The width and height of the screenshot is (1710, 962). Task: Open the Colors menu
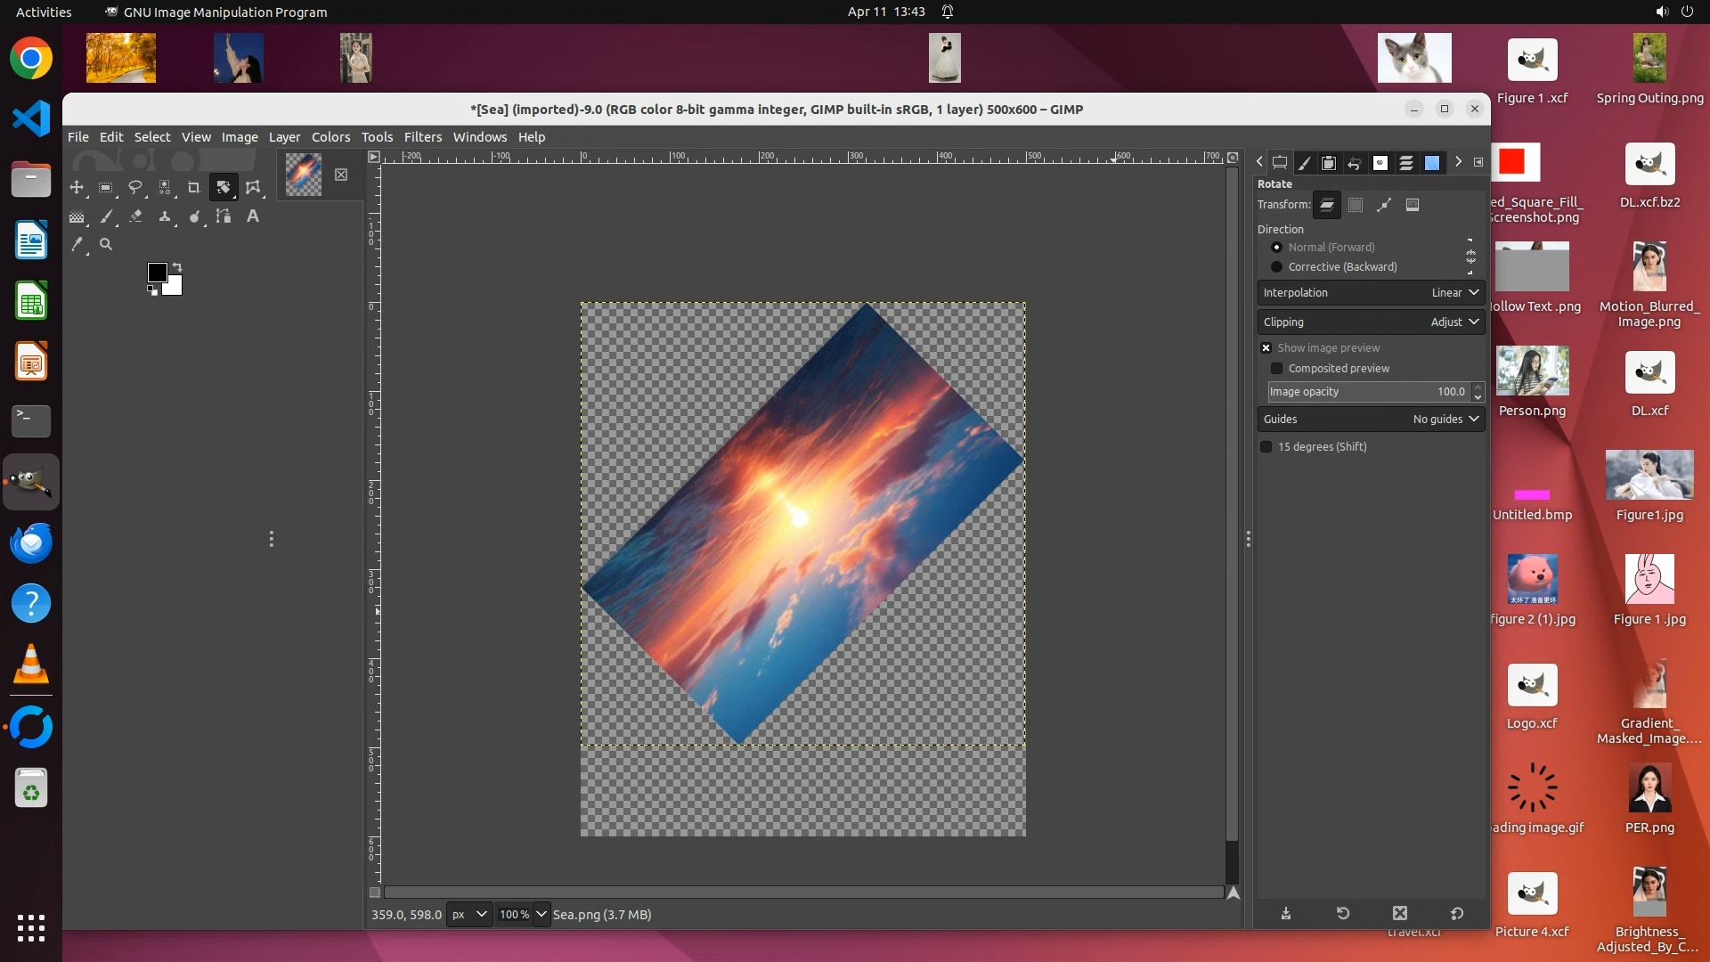(x=330, y=137)
